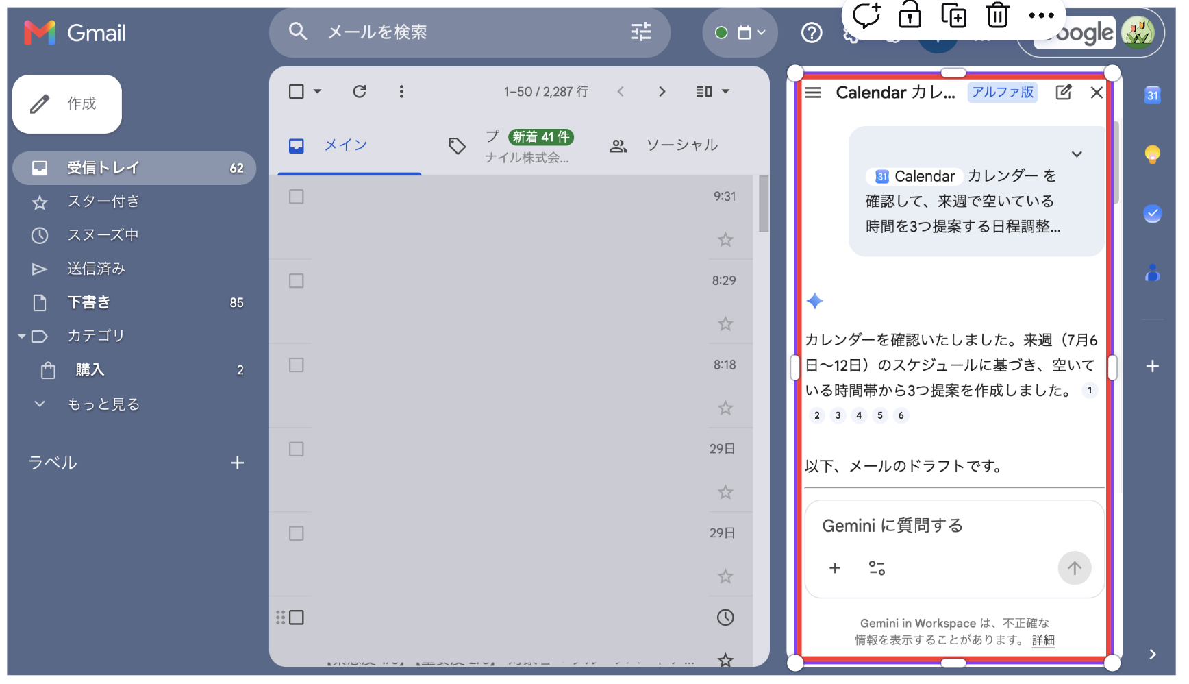Open the select-all dropdown arrow
The width and height of the screenshot is (1189, 684).
pos(317,92)
